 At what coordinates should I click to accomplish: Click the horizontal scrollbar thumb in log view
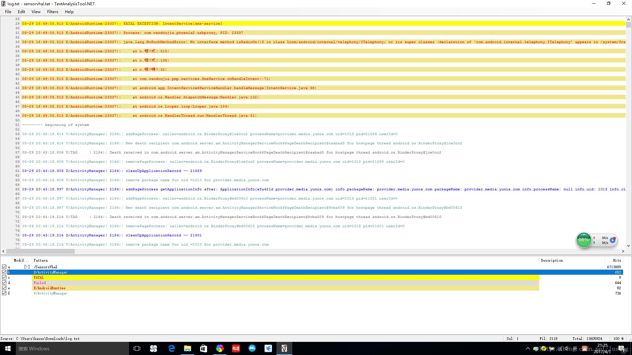[x=40, y=251]
